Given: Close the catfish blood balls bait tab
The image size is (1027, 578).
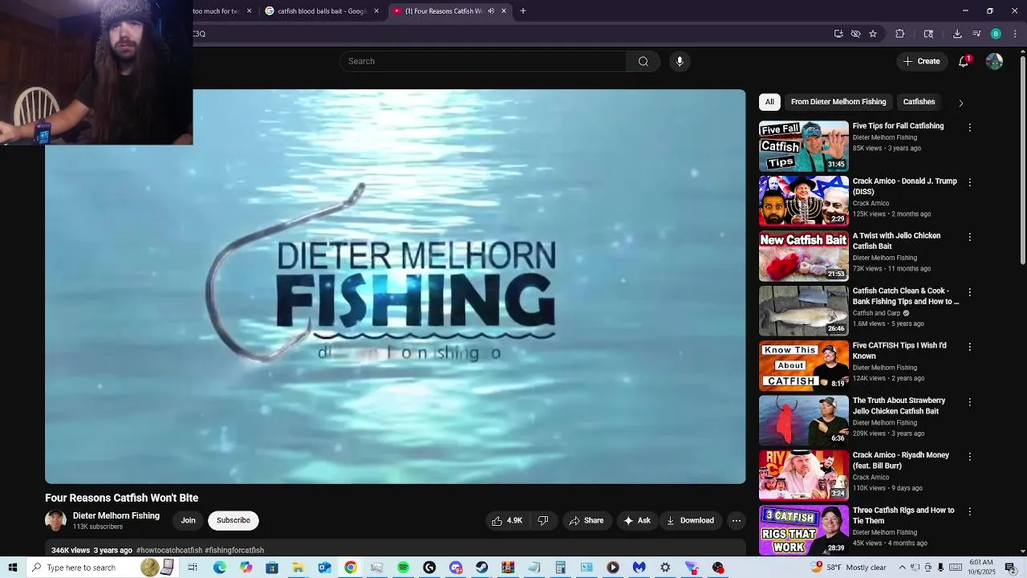Looking at the screenshot, I should tap(376, 11).
